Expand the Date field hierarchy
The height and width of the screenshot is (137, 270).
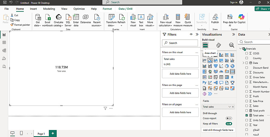243,63
